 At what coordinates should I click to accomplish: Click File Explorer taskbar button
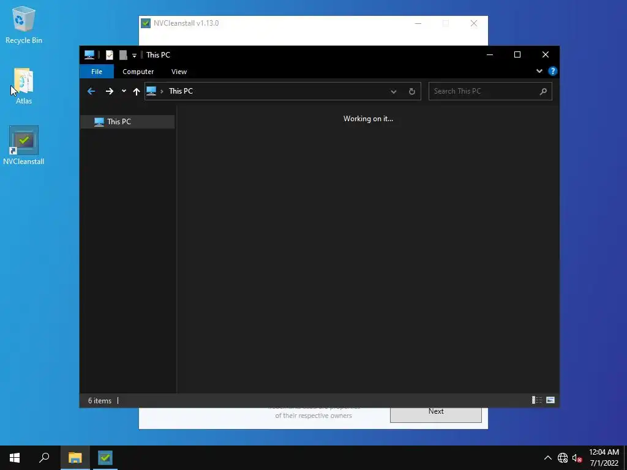click(75, 458)
